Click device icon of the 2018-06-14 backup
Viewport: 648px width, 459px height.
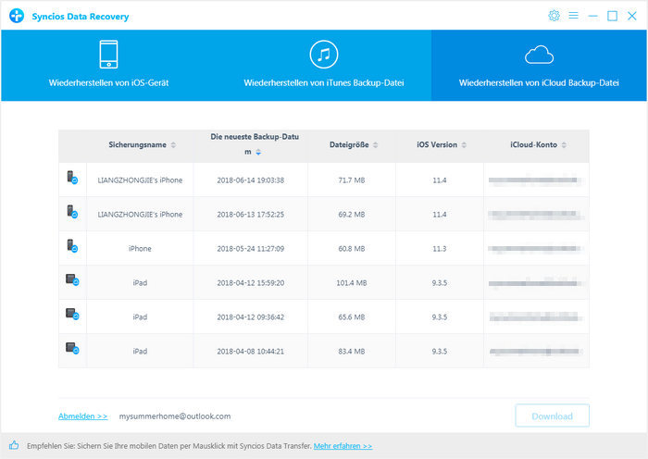pos(72,178)
